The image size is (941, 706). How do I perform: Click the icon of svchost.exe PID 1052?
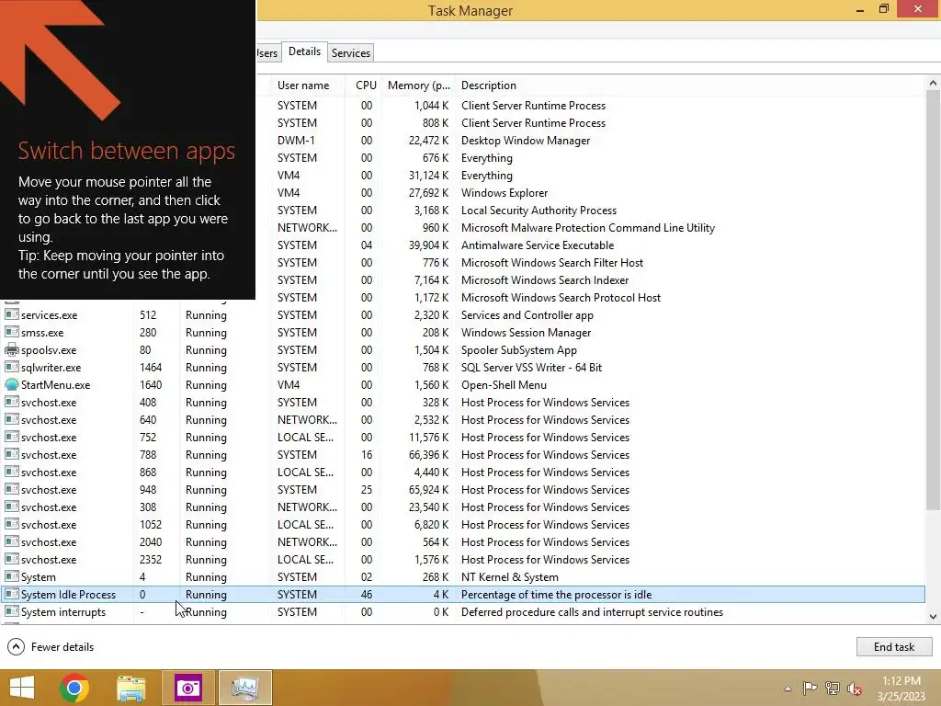11,524
